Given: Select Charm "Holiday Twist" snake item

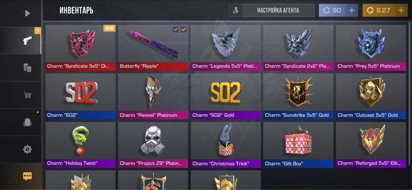Looking at the screenshot, I should [x=80, y=145].
